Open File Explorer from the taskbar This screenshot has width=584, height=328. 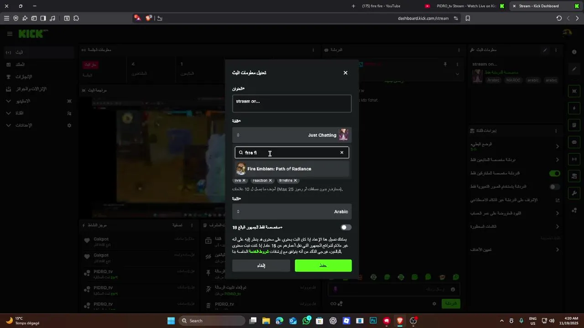tap(266, 321)
